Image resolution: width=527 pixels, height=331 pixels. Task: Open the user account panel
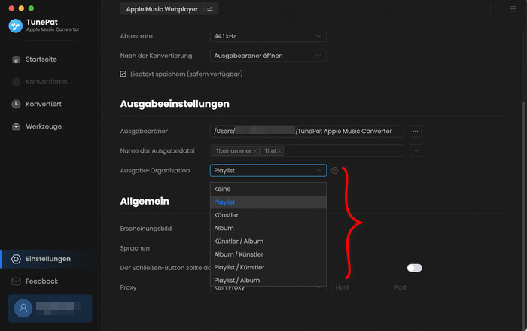(x=50, y=308)
